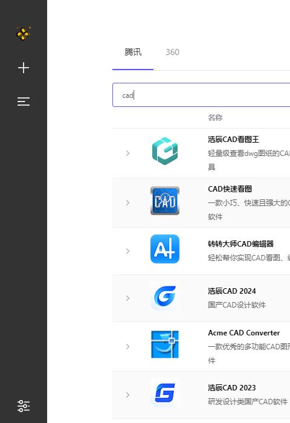Viewport: 290px width, 423px height.
Task: Select the CAD快速看图 title text
Action: click(x=230, y=189)
